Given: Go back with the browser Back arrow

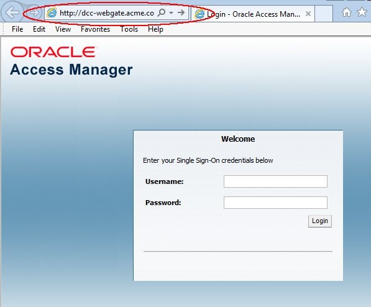Looking at the screenshot, I should pyautogui.click(x=12, y=12).
